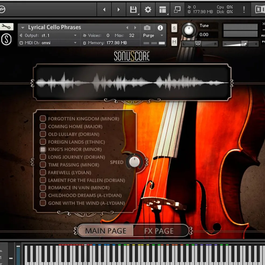
Task: Open previous preset with left arrow in top toolbar
Action: 104,9
